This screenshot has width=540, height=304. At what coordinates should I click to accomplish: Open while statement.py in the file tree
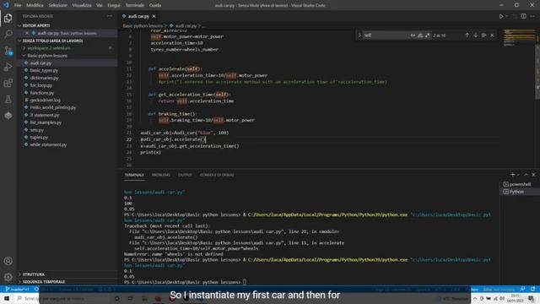(x=48, y=144)
